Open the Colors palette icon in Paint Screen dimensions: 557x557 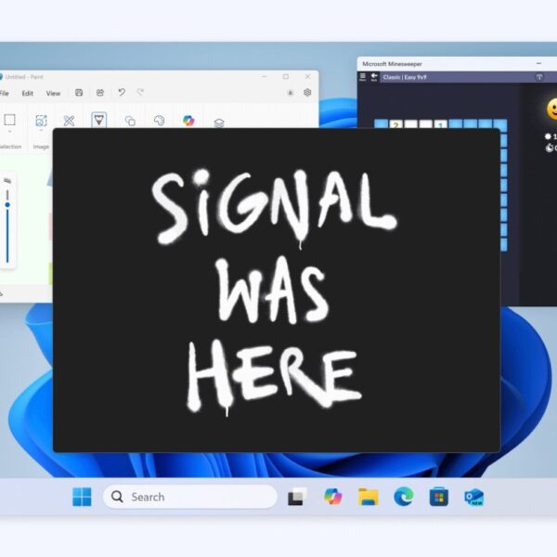[159, 121]
